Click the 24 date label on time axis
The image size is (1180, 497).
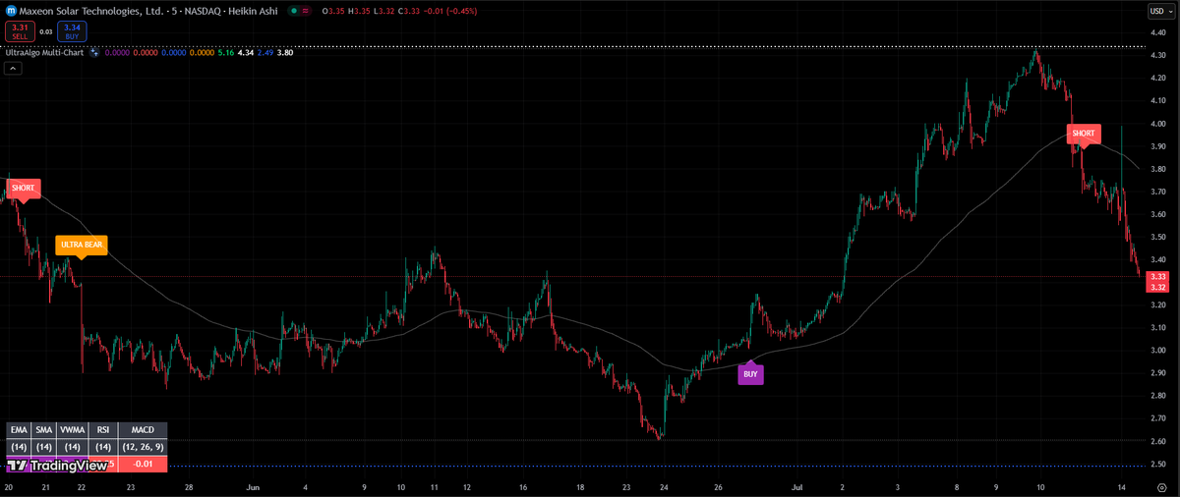[x=665, y=486]
